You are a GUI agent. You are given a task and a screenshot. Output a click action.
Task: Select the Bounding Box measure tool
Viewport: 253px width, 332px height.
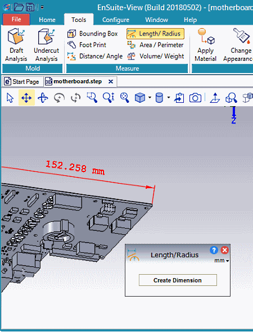click(x=92, y=34)
